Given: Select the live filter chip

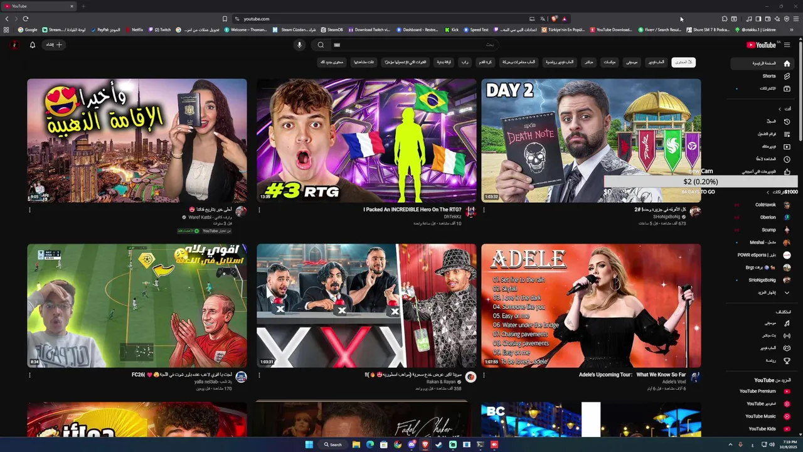Looking at the screenshot, I should pyautogui.click(x=588, y=62).
